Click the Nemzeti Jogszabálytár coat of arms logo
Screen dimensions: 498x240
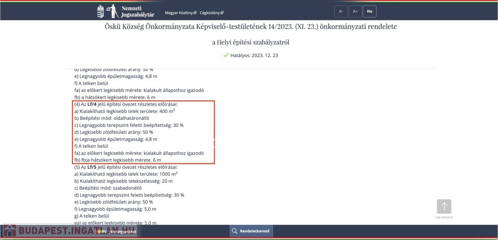(101, 12)
